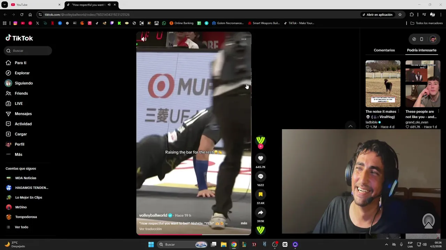Open the coins icon in header
The width and height of the screenshot is (446, 250).
(414, 39)
